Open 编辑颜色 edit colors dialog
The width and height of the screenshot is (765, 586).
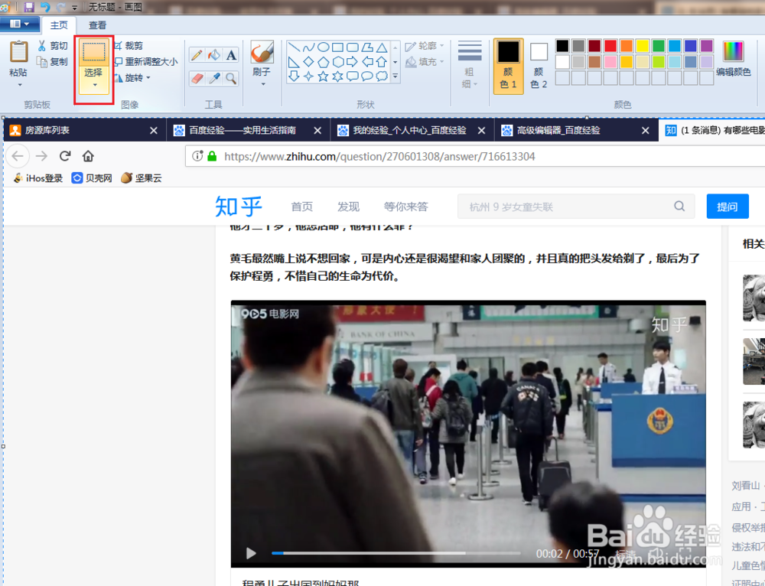click(734, 58)
